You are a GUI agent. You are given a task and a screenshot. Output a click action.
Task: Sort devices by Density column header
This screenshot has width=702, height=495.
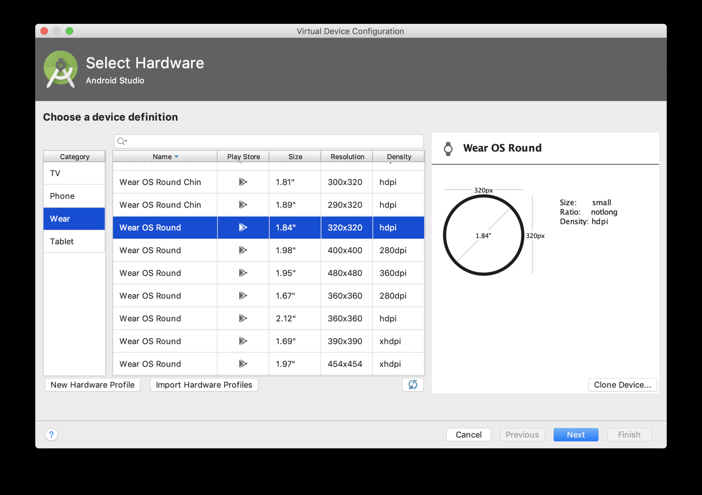click(399, 157)
